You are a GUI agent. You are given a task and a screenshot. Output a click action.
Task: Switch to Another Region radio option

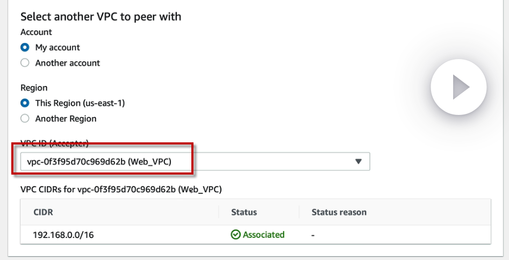pos(25,119)
